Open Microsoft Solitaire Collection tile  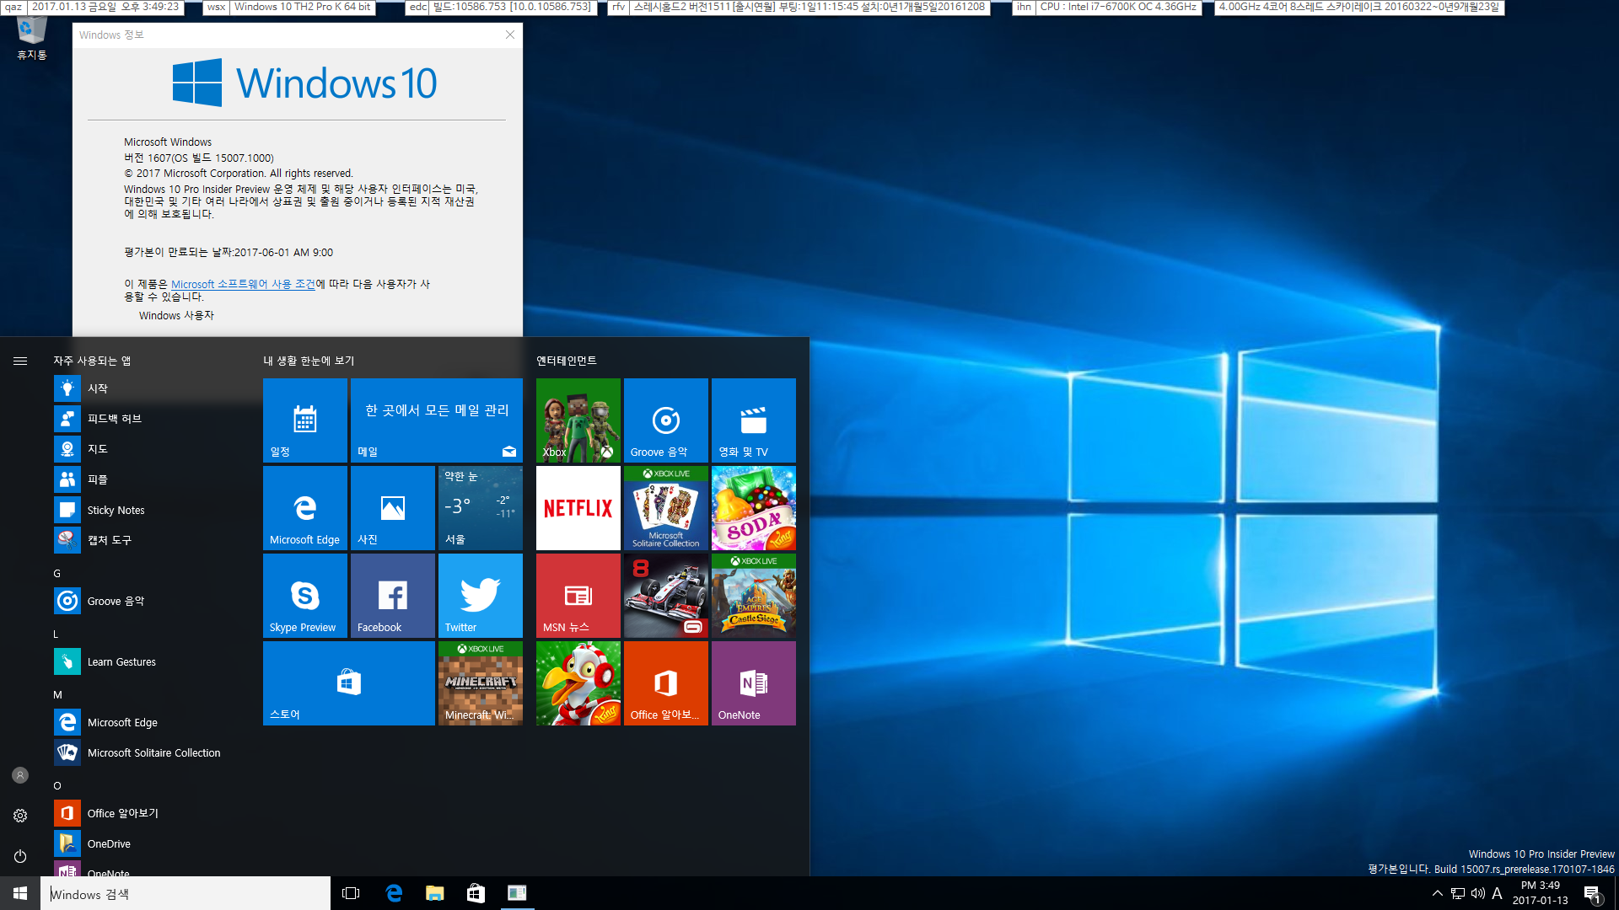[x=666, y=508]
